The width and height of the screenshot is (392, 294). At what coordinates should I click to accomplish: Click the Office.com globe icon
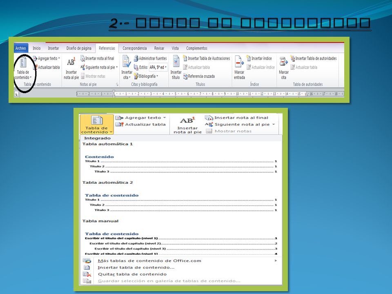pyautogui.click(x=87, y=261)
